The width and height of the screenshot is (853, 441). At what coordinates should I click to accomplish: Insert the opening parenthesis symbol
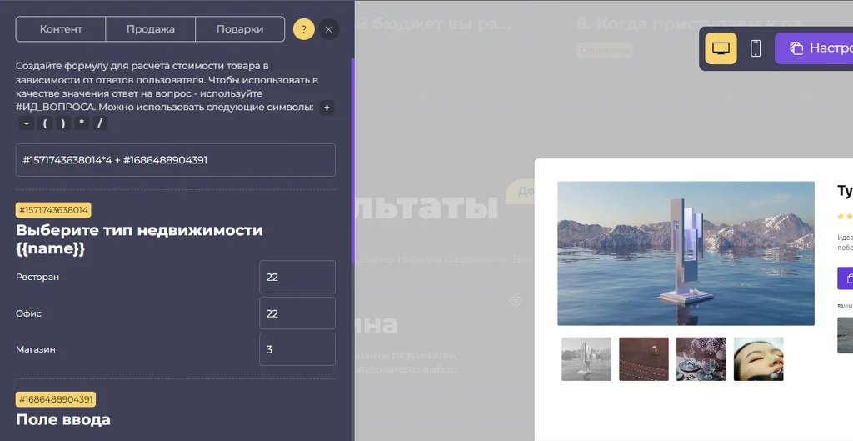pos(45,123)
